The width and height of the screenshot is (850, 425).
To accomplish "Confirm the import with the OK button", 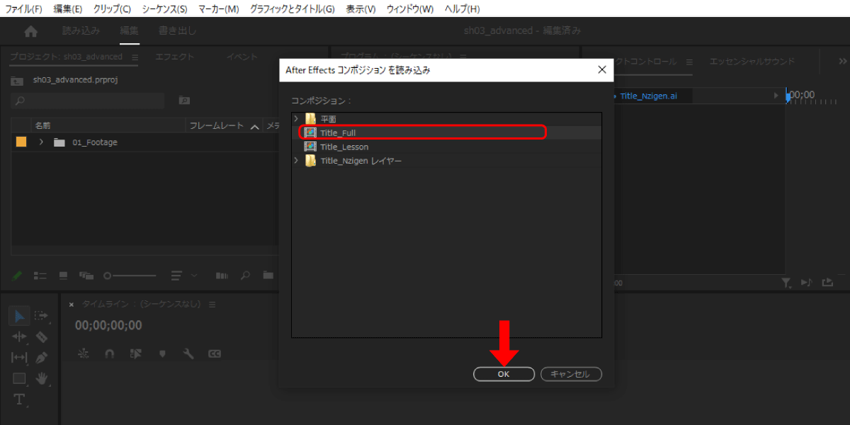I will 504,374.
